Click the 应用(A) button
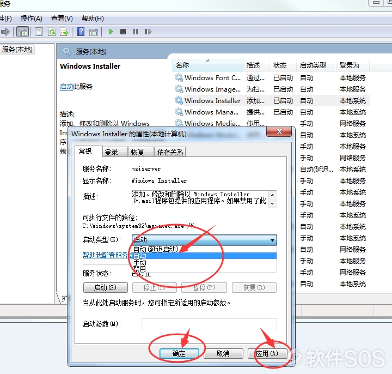The image size is (392, 374). click(267, 353)
